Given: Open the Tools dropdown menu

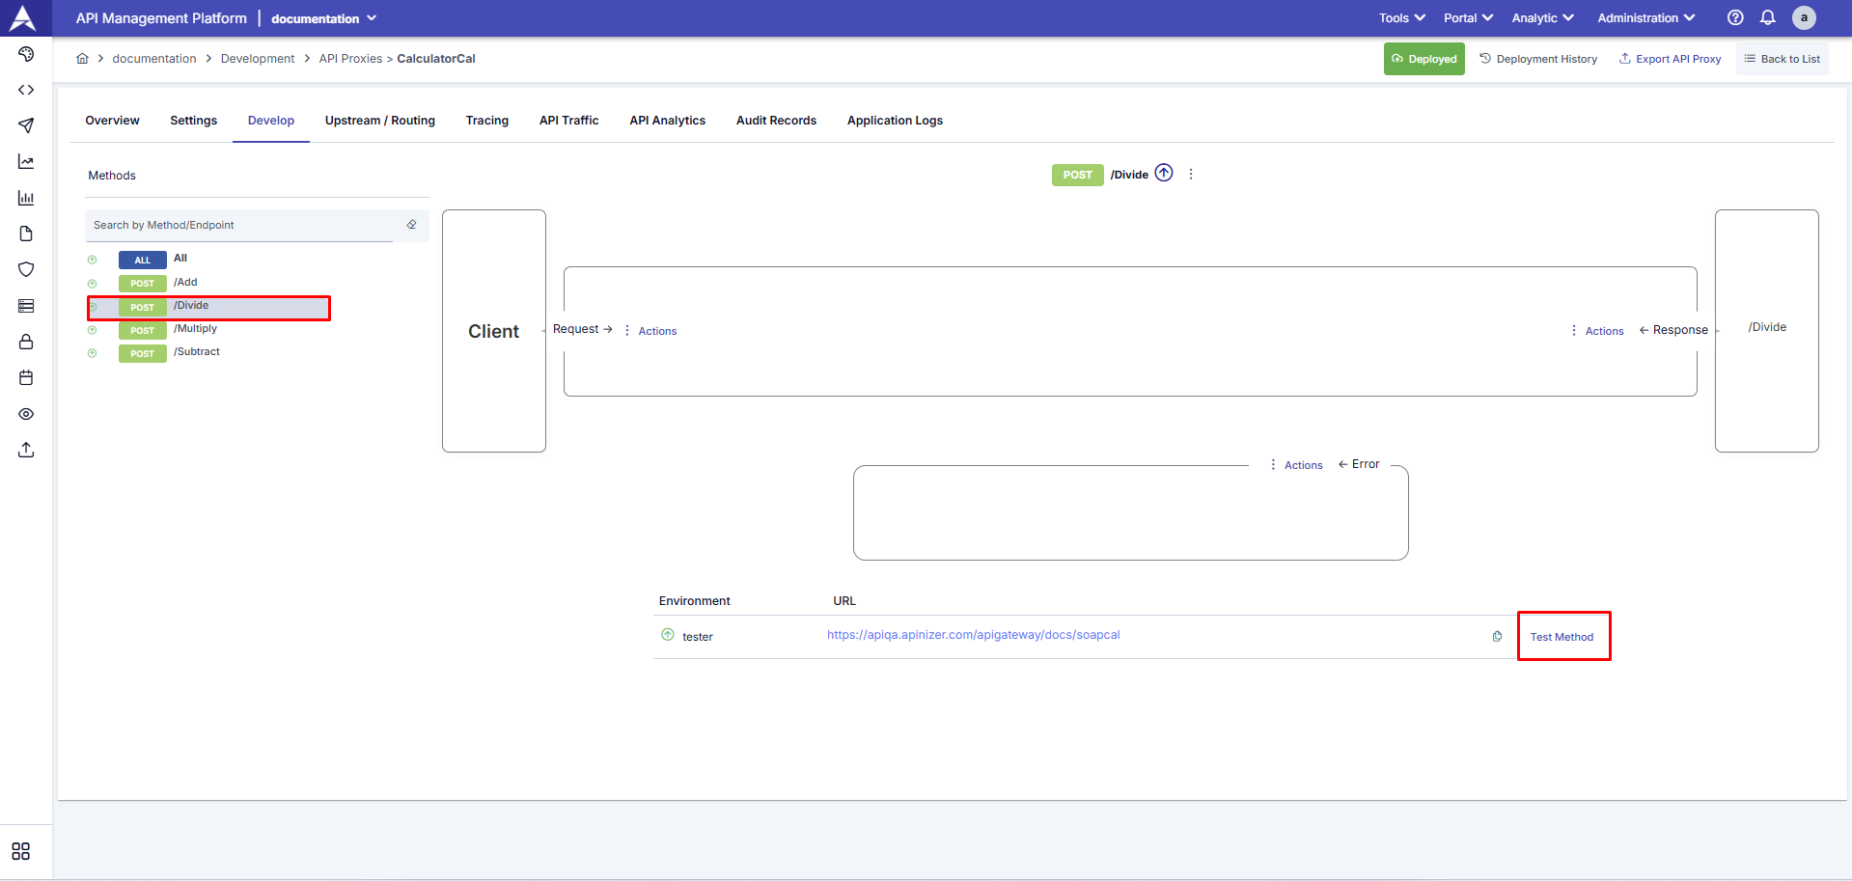Looking at the screenshot, I should [1400, 17].
